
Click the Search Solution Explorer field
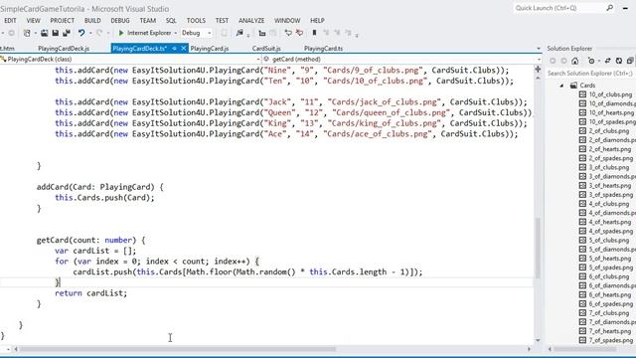coord(589,74)
